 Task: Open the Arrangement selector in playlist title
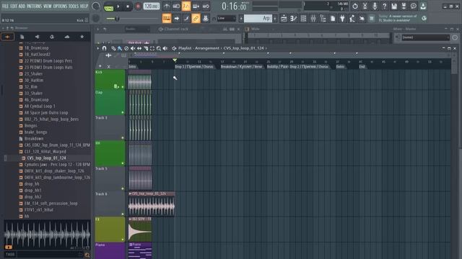tap(207, 48)
